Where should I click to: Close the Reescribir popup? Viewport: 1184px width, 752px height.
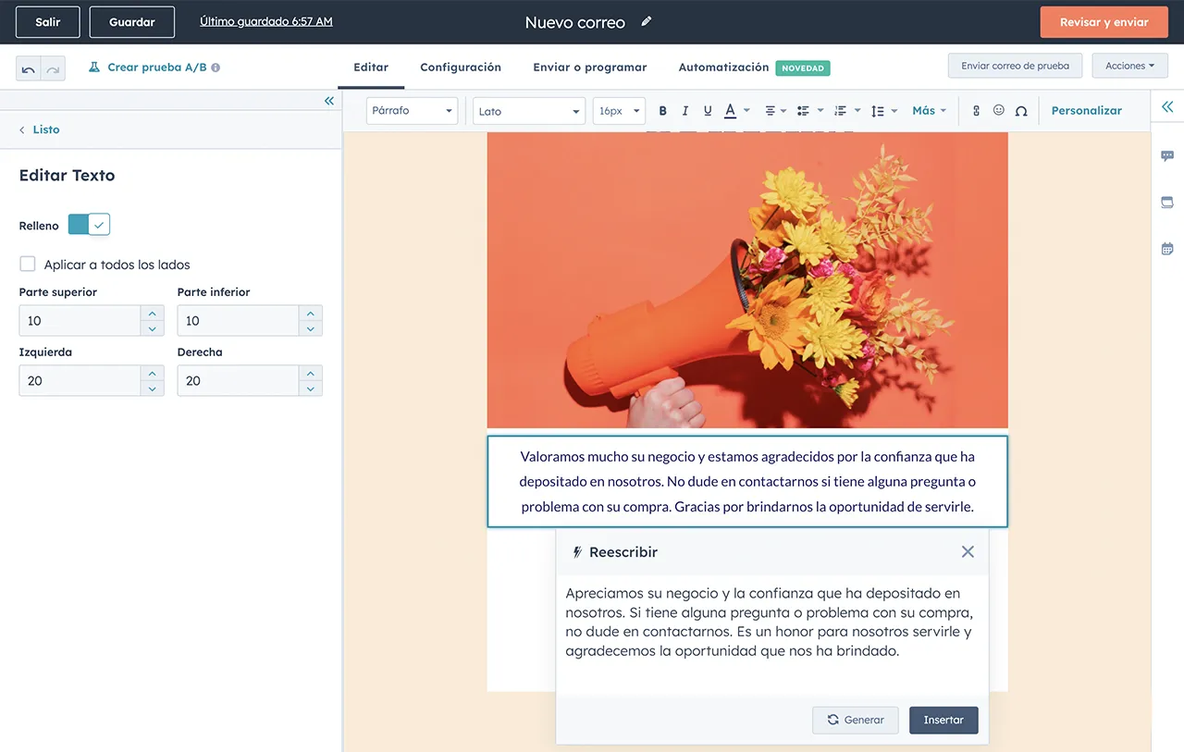(x=968, y=551)
